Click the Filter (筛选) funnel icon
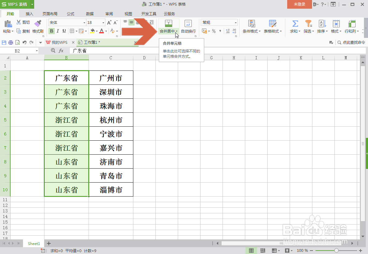Viewport: 368px width, 254px height. 308,24
